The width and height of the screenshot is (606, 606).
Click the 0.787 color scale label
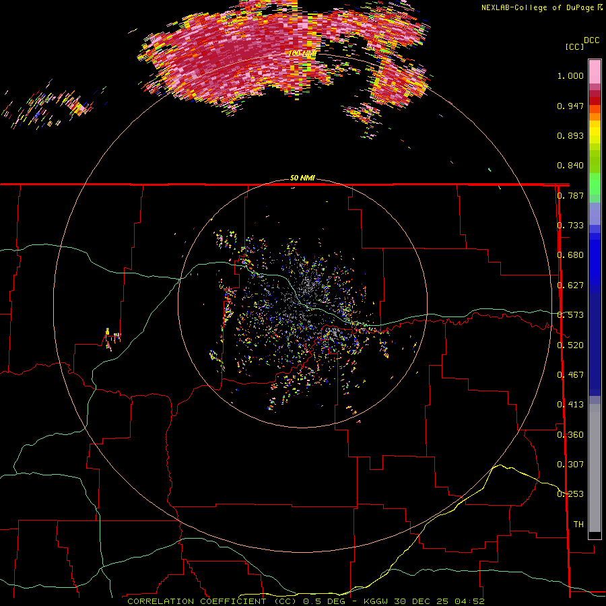(x=570, y=195)
